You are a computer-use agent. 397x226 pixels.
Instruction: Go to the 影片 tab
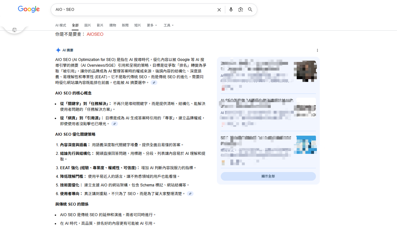tap(100, 25)
